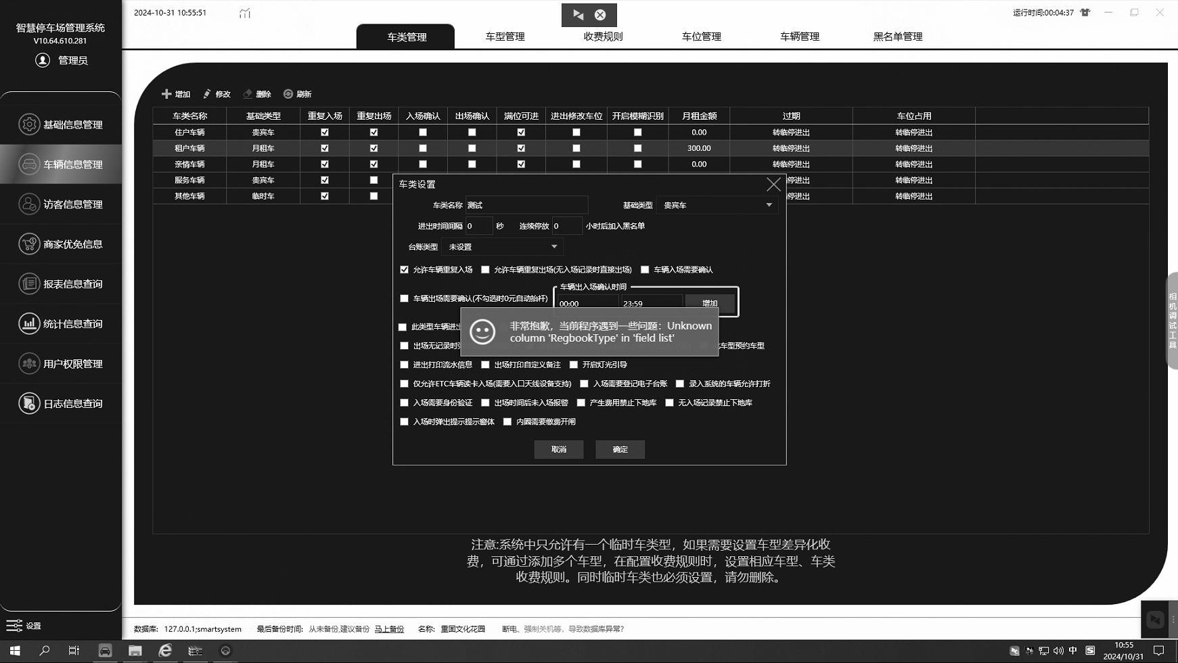Select the 租户车辆 table row name
1178x663 pixels.
pos(189,148)
